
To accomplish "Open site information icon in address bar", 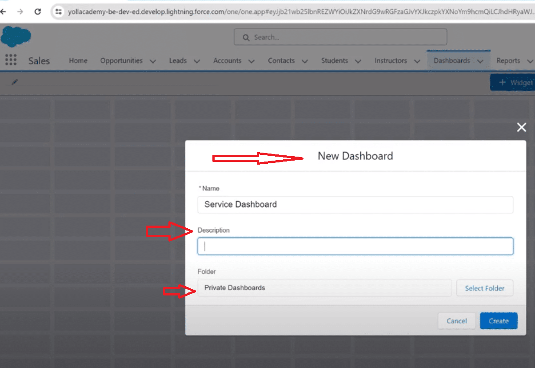I will [58, 12].
